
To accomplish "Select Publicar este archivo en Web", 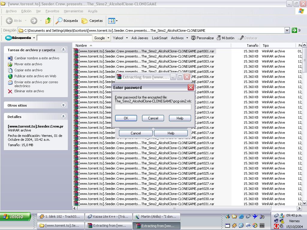I will click(35, 76).
